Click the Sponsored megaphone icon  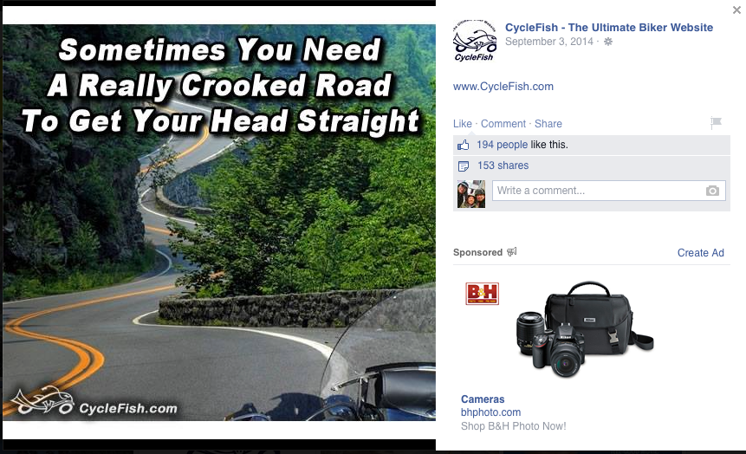(511, 252)
